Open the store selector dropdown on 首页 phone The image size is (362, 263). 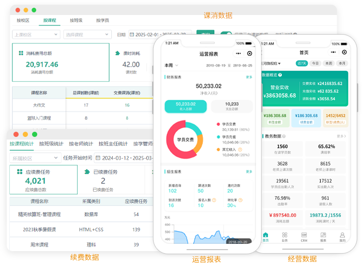[271, 64]
